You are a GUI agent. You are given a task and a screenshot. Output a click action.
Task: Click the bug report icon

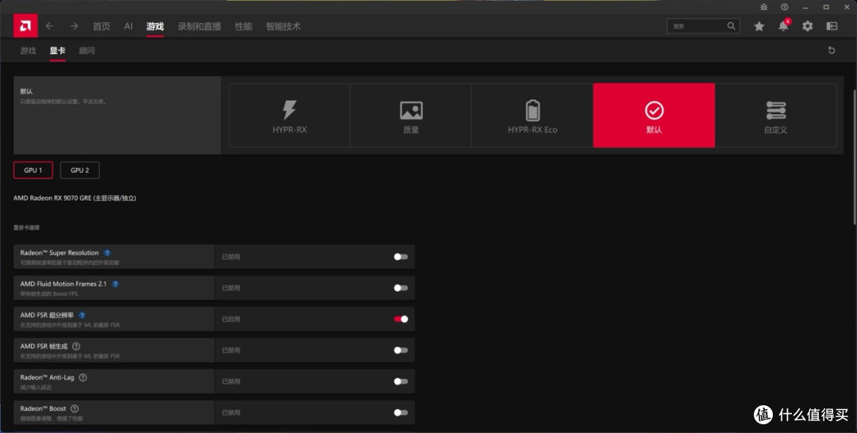(763, 7)
